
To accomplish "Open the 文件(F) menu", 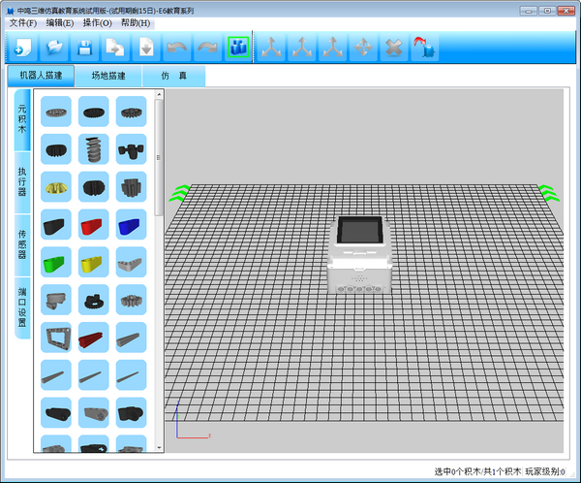I will pyautogui.click(x=23, y=22).
